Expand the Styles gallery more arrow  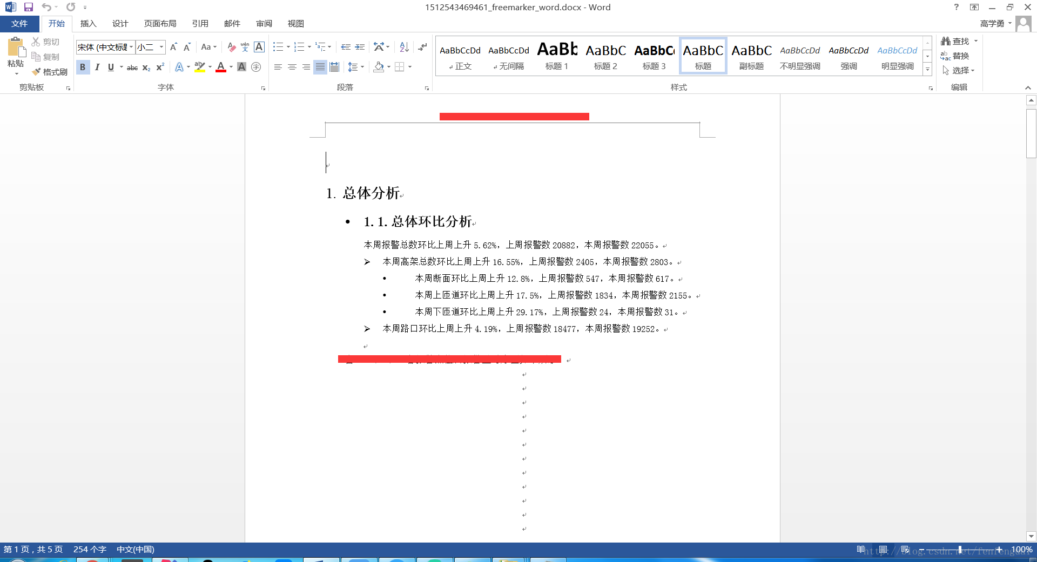pyautogui.click(x=927, y=70)
